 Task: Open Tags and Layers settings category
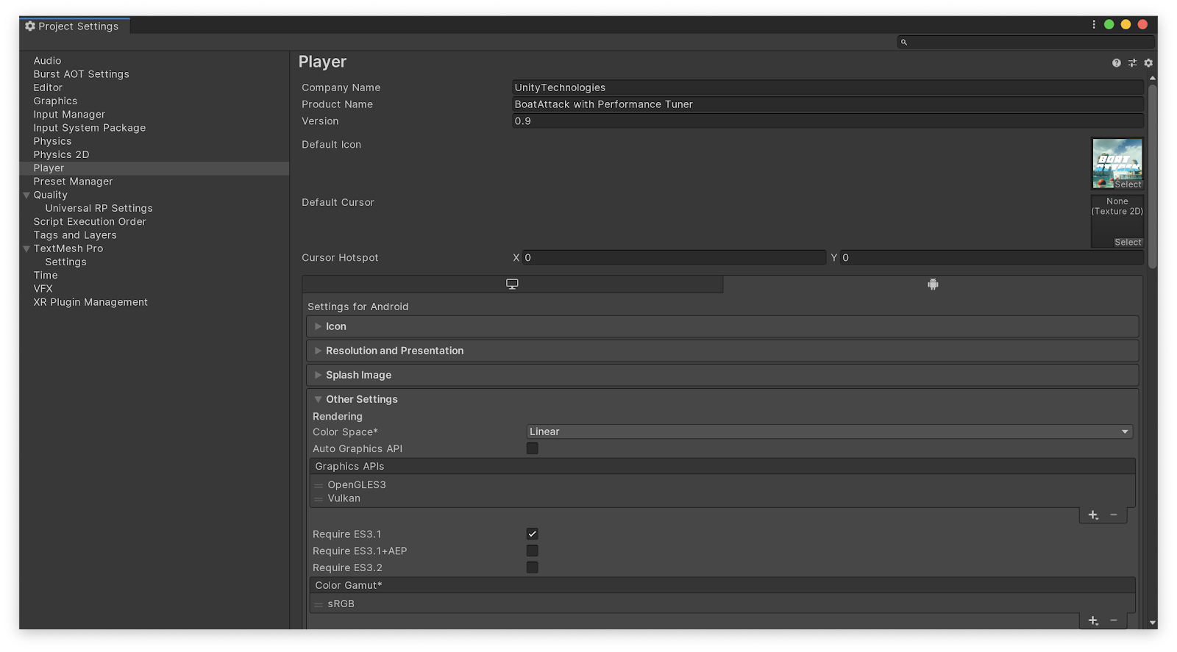75,235
